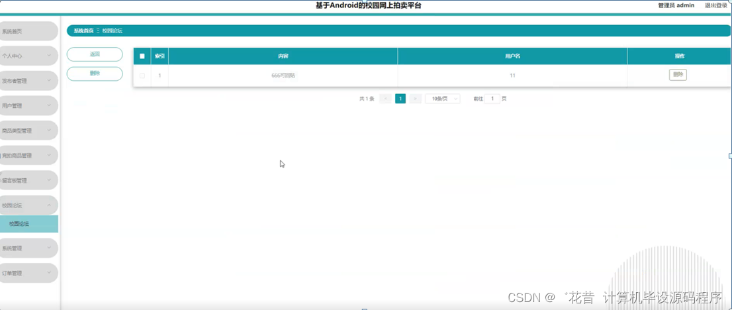Go to previous page arrow in pagination
The width and height of the screenshot is (732, 310).
[x=385, y=99]
